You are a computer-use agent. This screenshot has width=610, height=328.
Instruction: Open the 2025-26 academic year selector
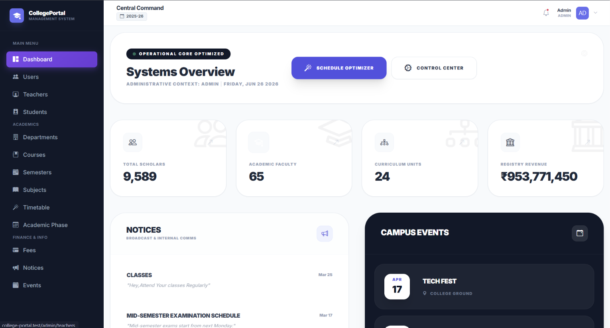[x=132, y=16]
